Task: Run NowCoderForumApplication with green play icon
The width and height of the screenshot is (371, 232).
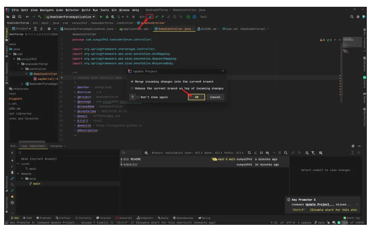Action: (x=101, y=17)
